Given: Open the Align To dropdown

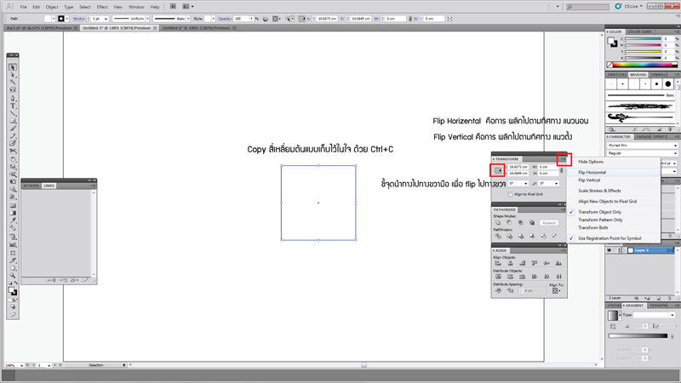Looking at the screenshot, I should pos(556,290).
